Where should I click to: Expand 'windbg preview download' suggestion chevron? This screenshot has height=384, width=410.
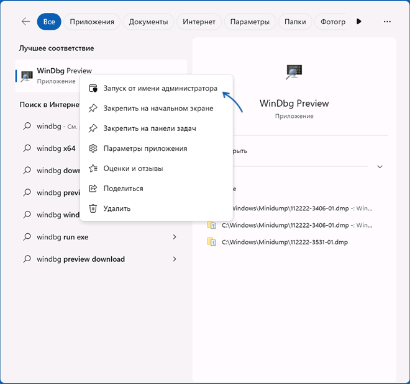point(175,259)
